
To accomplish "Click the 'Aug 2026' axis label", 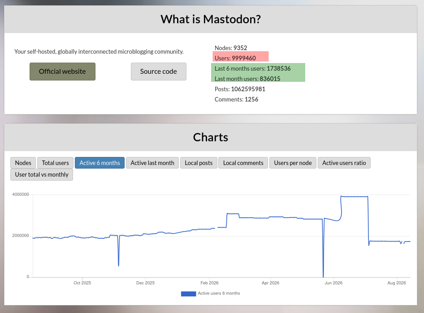I will (397, 283).
